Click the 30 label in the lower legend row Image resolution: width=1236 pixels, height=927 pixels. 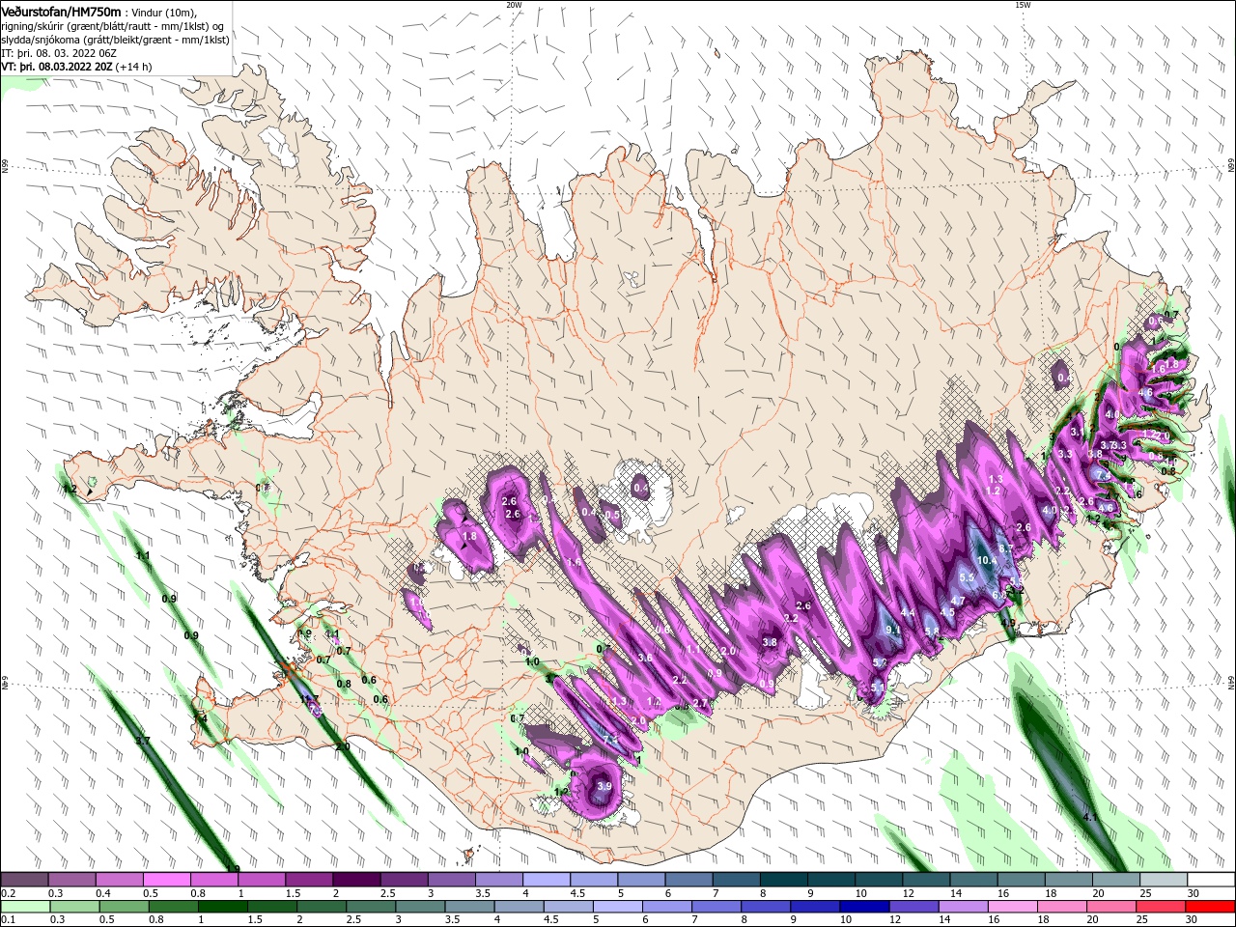(x=1193, y=918)
